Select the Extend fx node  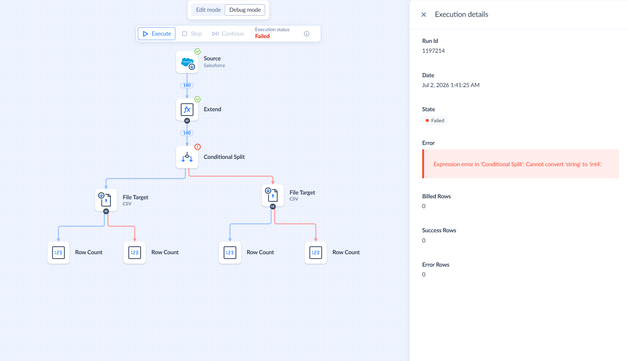tap(187, 110)
